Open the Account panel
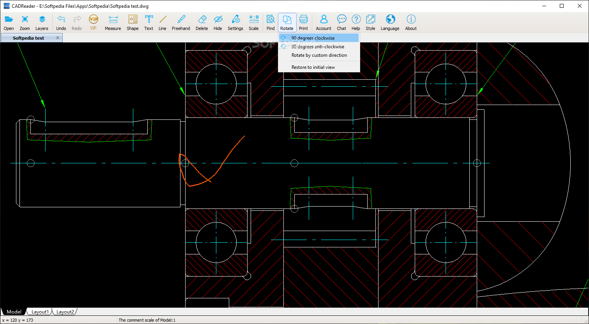The image size is (589, 324). point(324,23)
